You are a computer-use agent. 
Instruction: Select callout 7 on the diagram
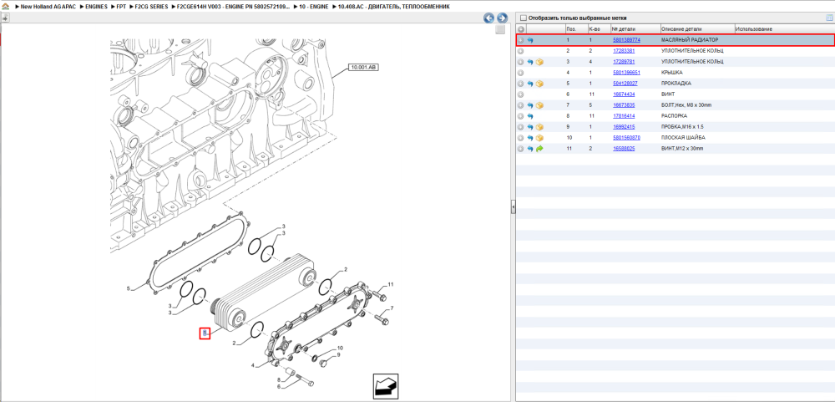[x=392, y=308]
